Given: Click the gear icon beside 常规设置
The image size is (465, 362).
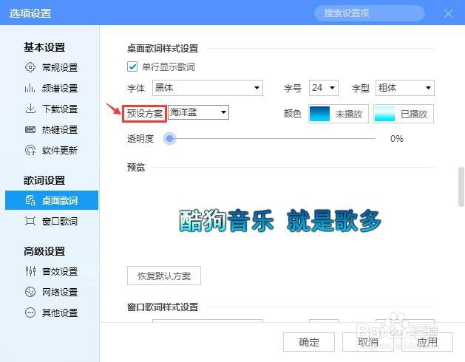Looking at the screenshot, I should [30, 67].
